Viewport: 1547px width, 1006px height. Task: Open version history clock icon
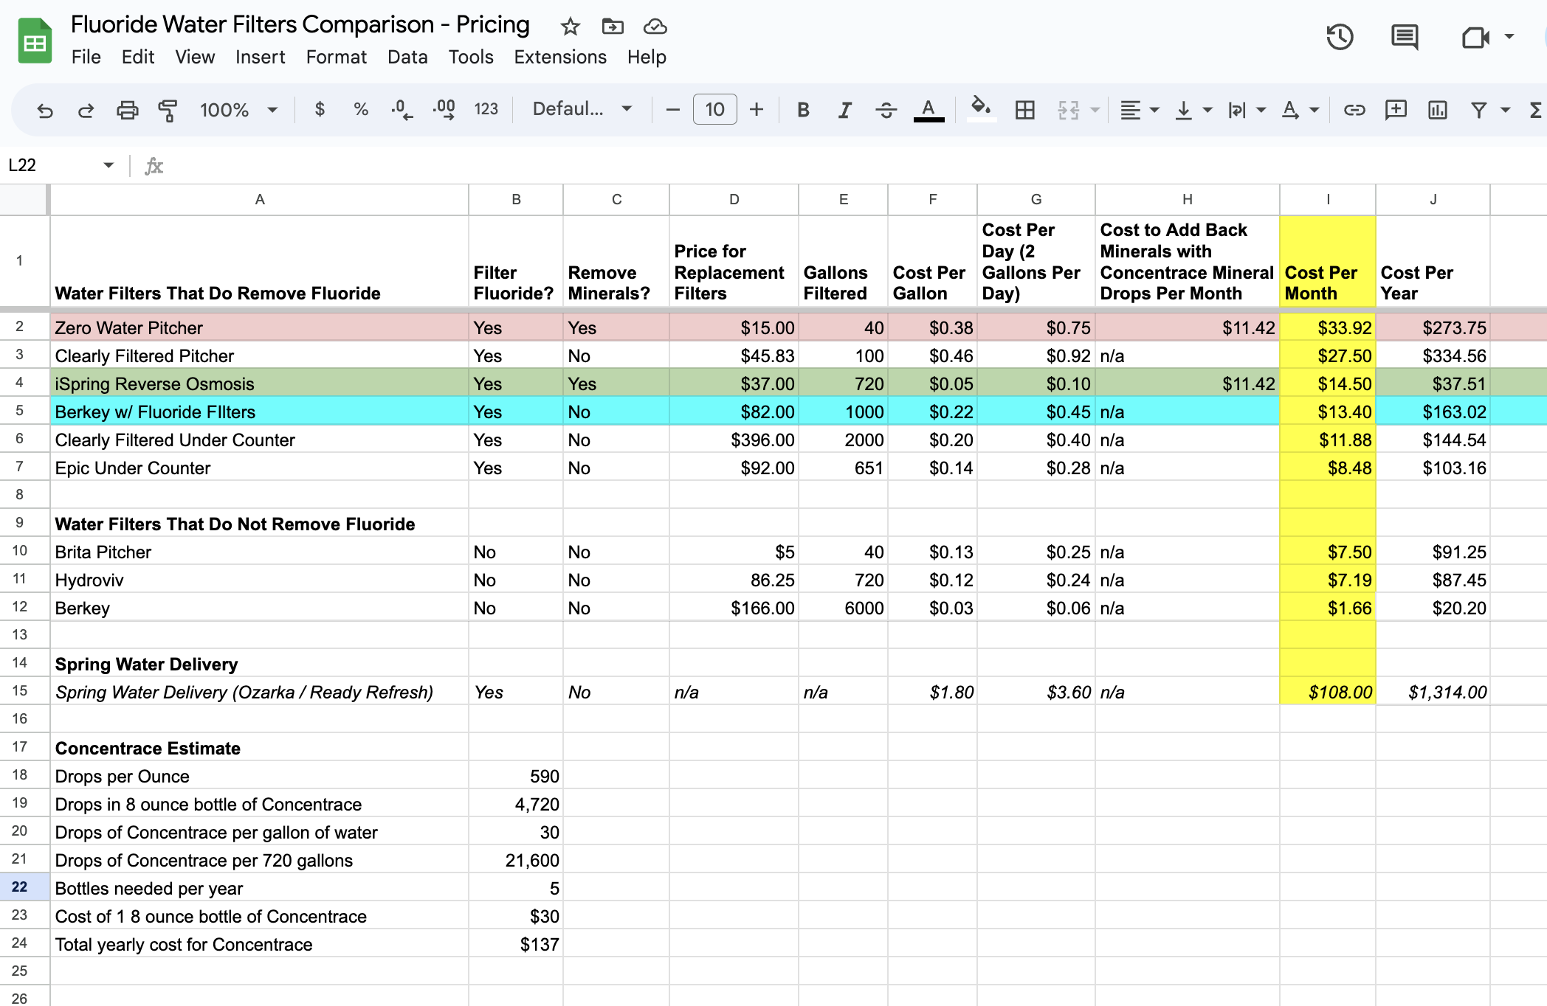(1339, 37)
